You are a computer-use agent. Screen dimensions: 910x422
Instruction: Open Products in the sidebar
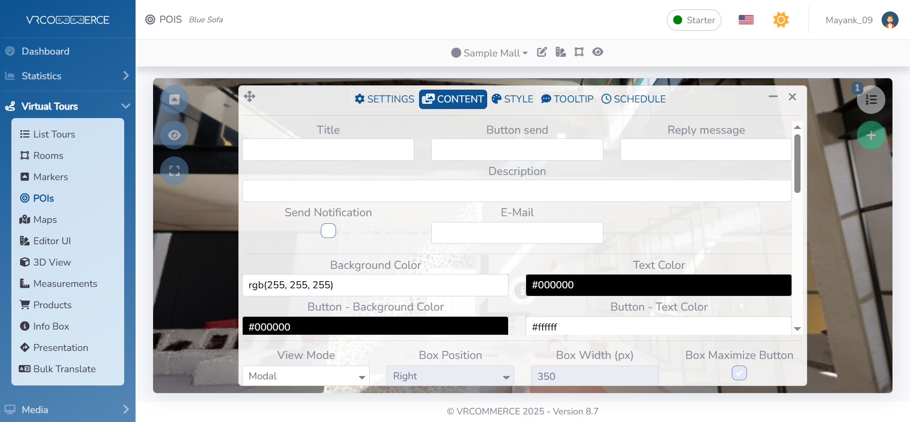(x=52, y=305)
